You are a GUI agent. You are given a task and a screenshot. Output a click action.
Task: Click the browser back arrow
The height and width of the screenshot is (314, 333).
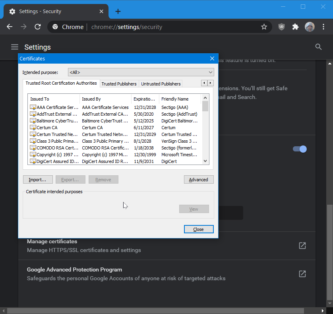10,27
